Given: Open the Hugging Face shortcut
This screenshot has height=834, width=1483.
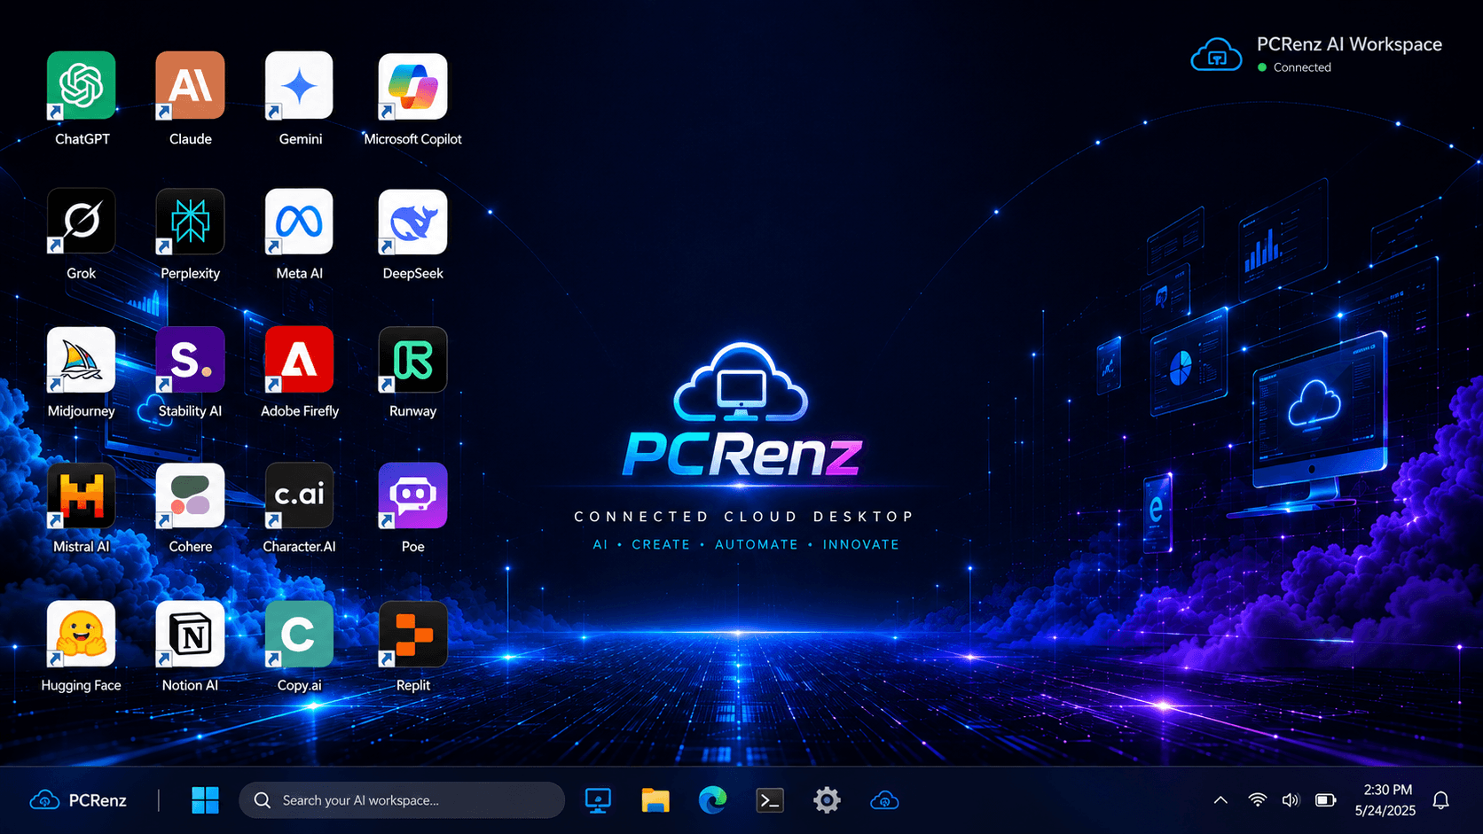Looking at the screenshot, I should [x=82, y=634].
